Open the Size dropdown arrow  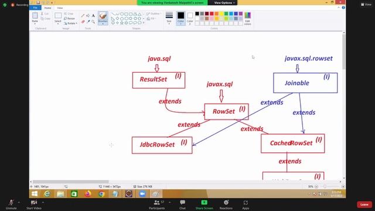pyautogui.click(x=169, y=24)
